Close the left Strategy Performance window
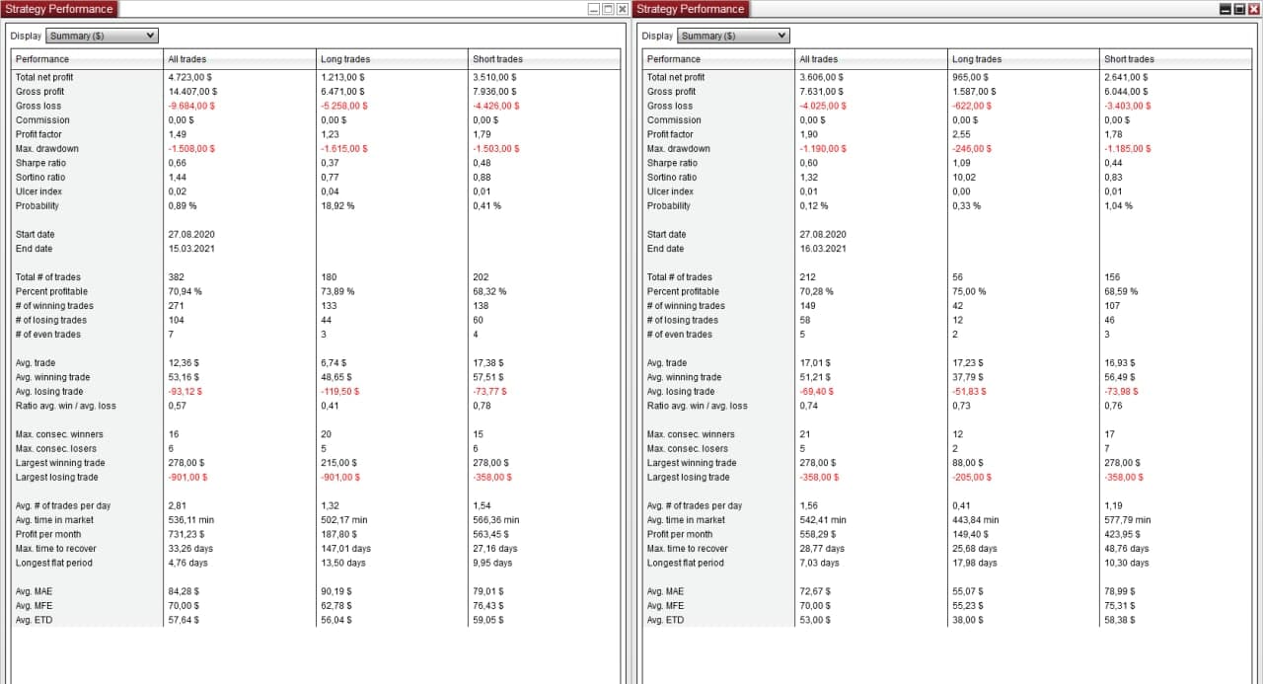The height and width of the screenshot is (684, 1263). click(622, 9)
